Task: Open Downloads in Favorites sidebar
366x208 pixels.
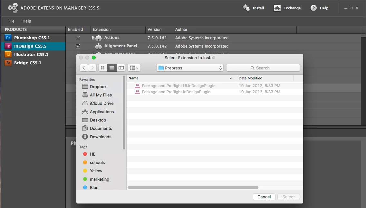Action: click(97, 137)
